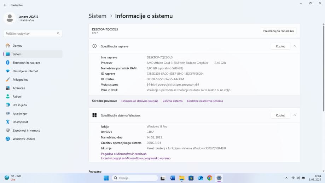Image resolution: width=325 pixels, height=183 pixels.
Task: Click Sistem in the breadcrumb heading
Action: coord(97,16)
